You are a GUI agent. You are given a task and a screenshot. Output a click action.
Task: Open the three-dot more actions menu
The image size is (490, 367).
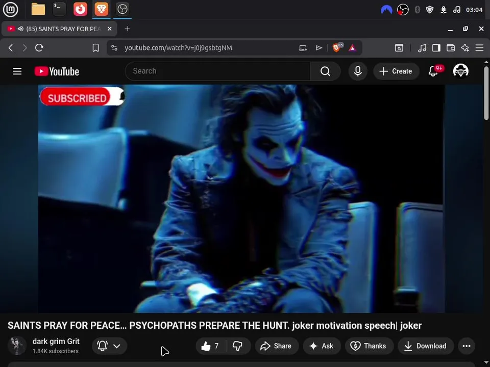coord(467,346)
